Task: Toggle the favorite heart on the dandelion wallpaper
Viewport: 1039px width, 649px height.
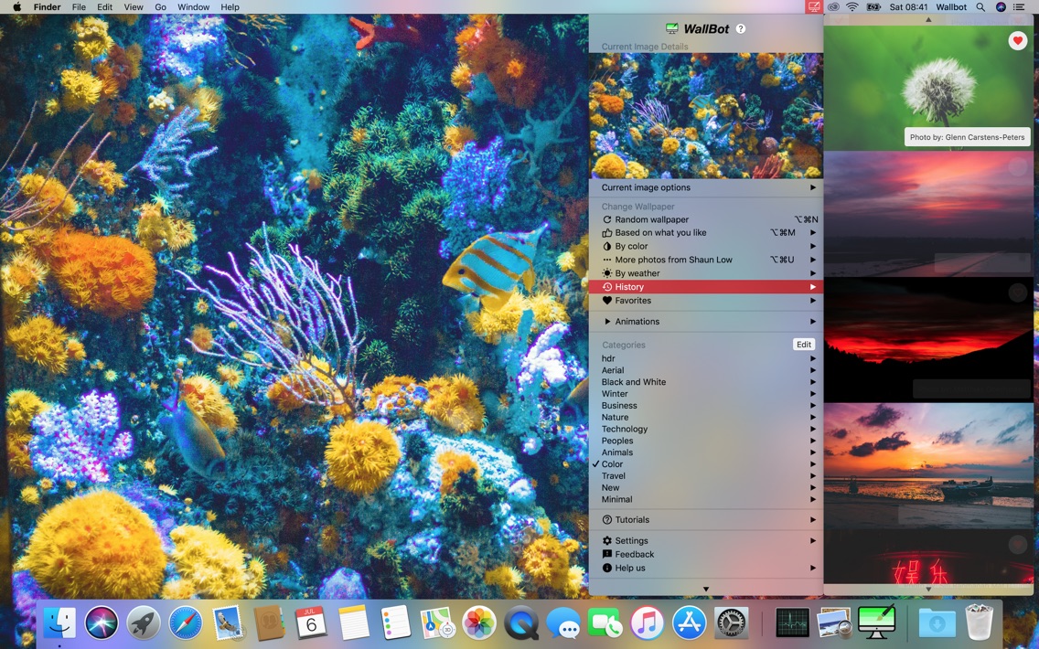Action: [x=1017, y=40]
